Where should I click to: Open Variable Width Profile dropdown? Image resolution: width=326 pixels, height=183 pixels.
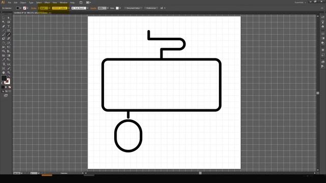point(69,8)
